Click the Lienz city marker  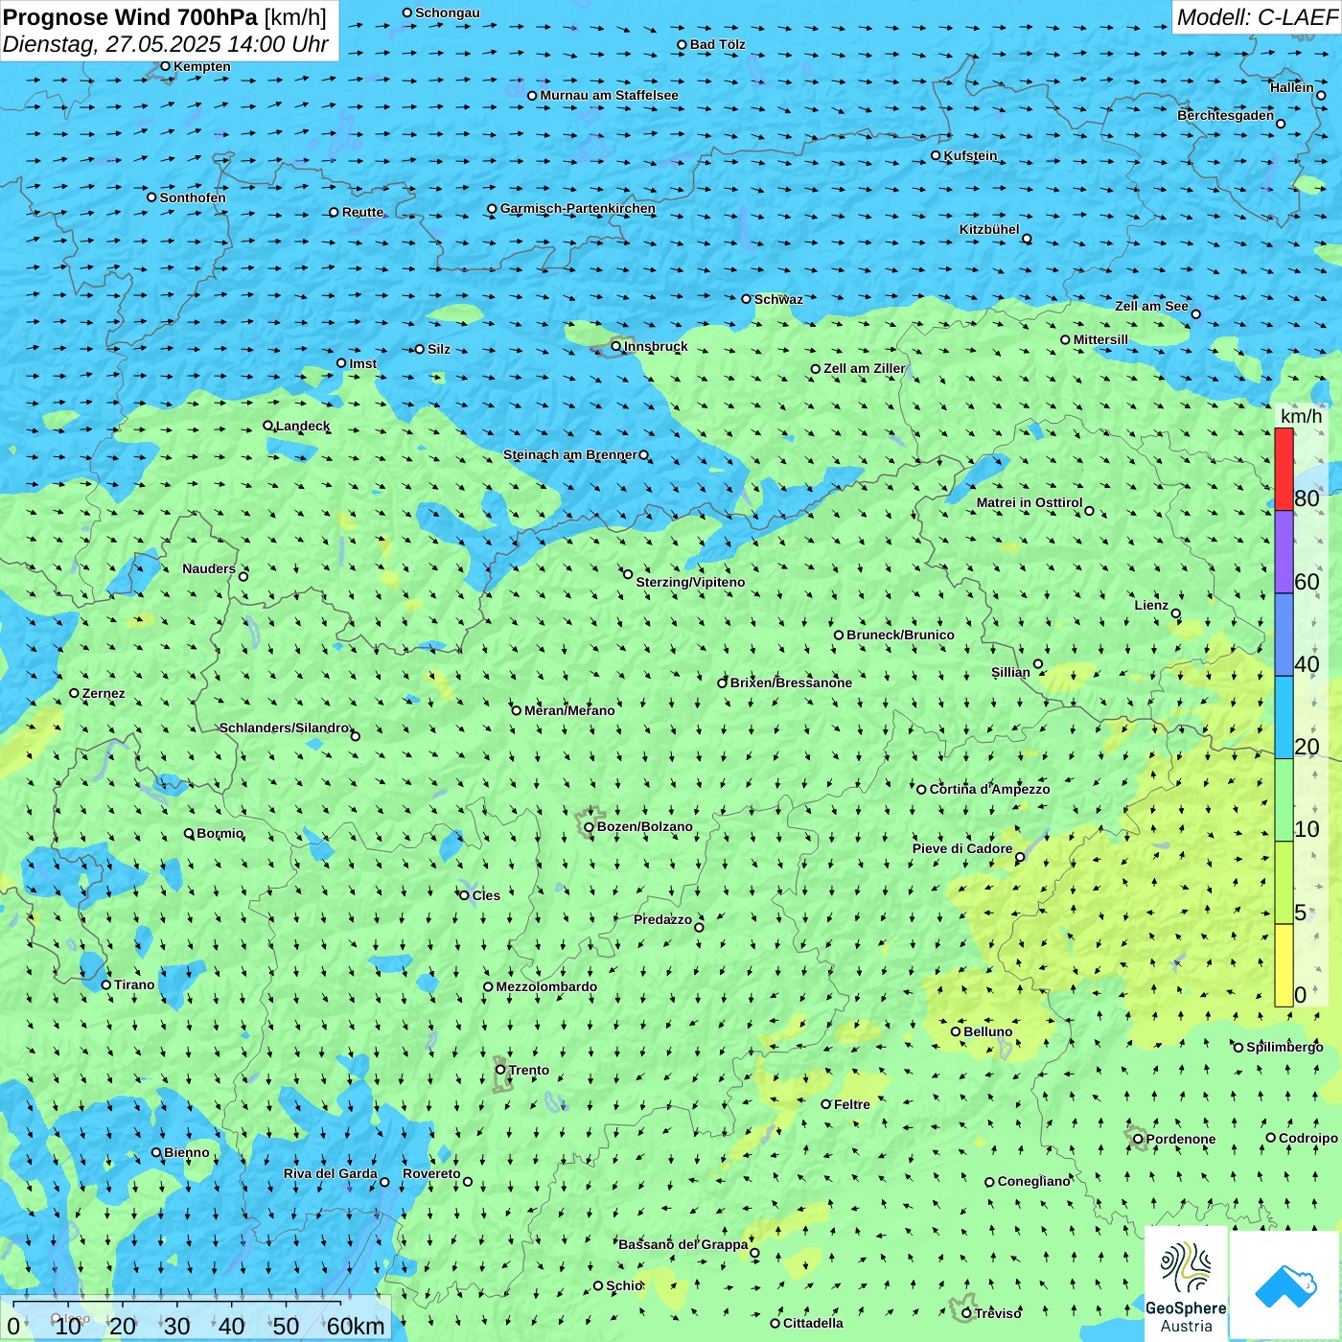[x=1176, y=613]
